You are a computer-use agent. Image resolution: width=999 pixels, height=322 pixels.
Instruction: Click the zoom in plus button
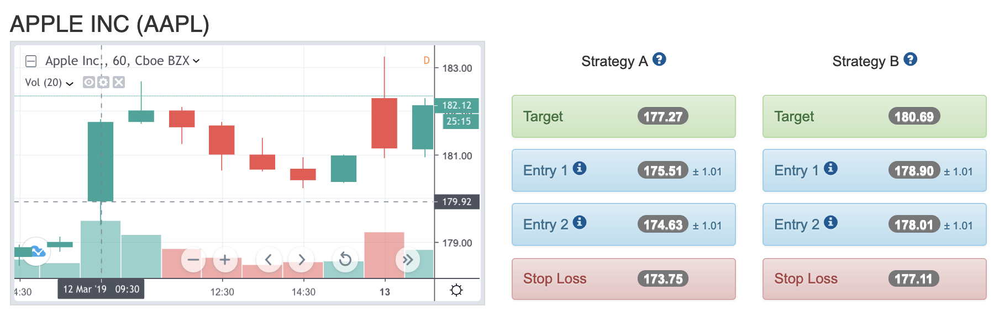[x=225, y=259]
